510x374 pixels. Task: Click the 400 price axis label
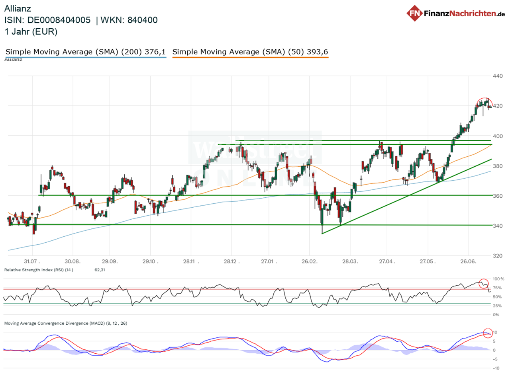[497, 136]
